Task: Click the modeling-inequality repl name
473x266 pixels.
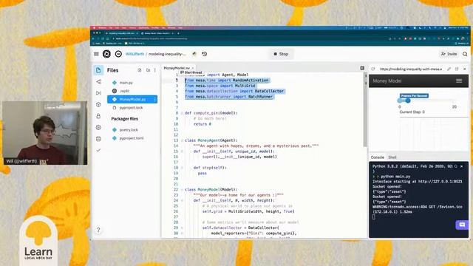Action: pos(168,54)
